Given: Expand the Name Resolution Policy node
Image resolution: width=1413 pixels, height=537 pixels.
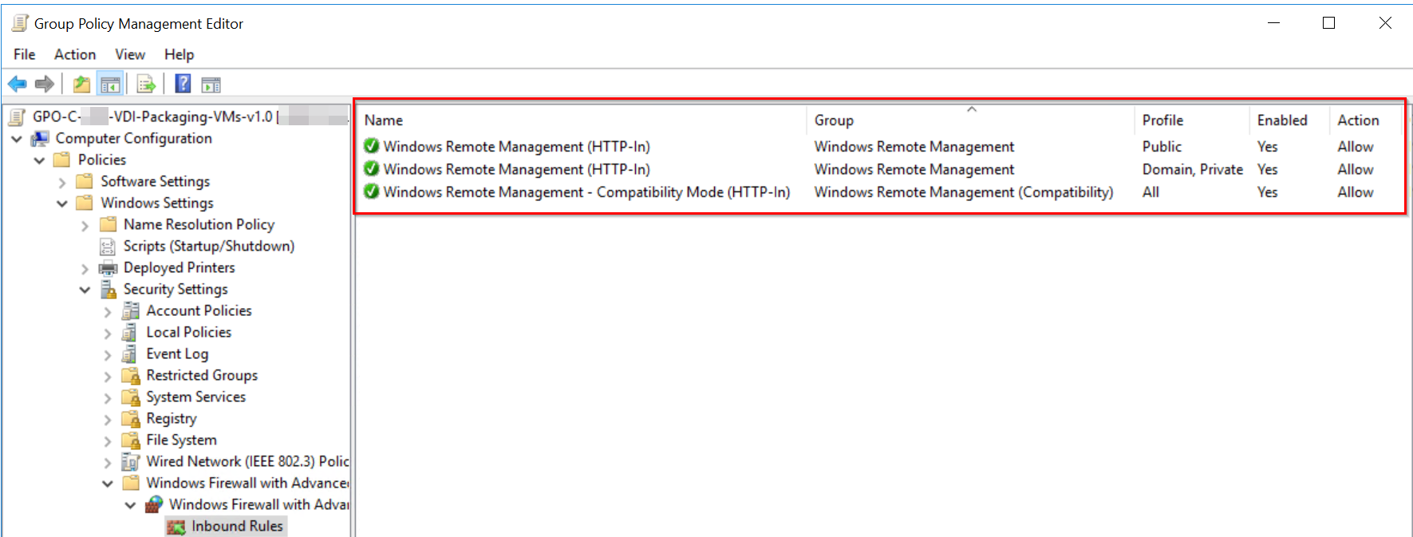Looking at the screenshot, I should (x=85, y=226).
